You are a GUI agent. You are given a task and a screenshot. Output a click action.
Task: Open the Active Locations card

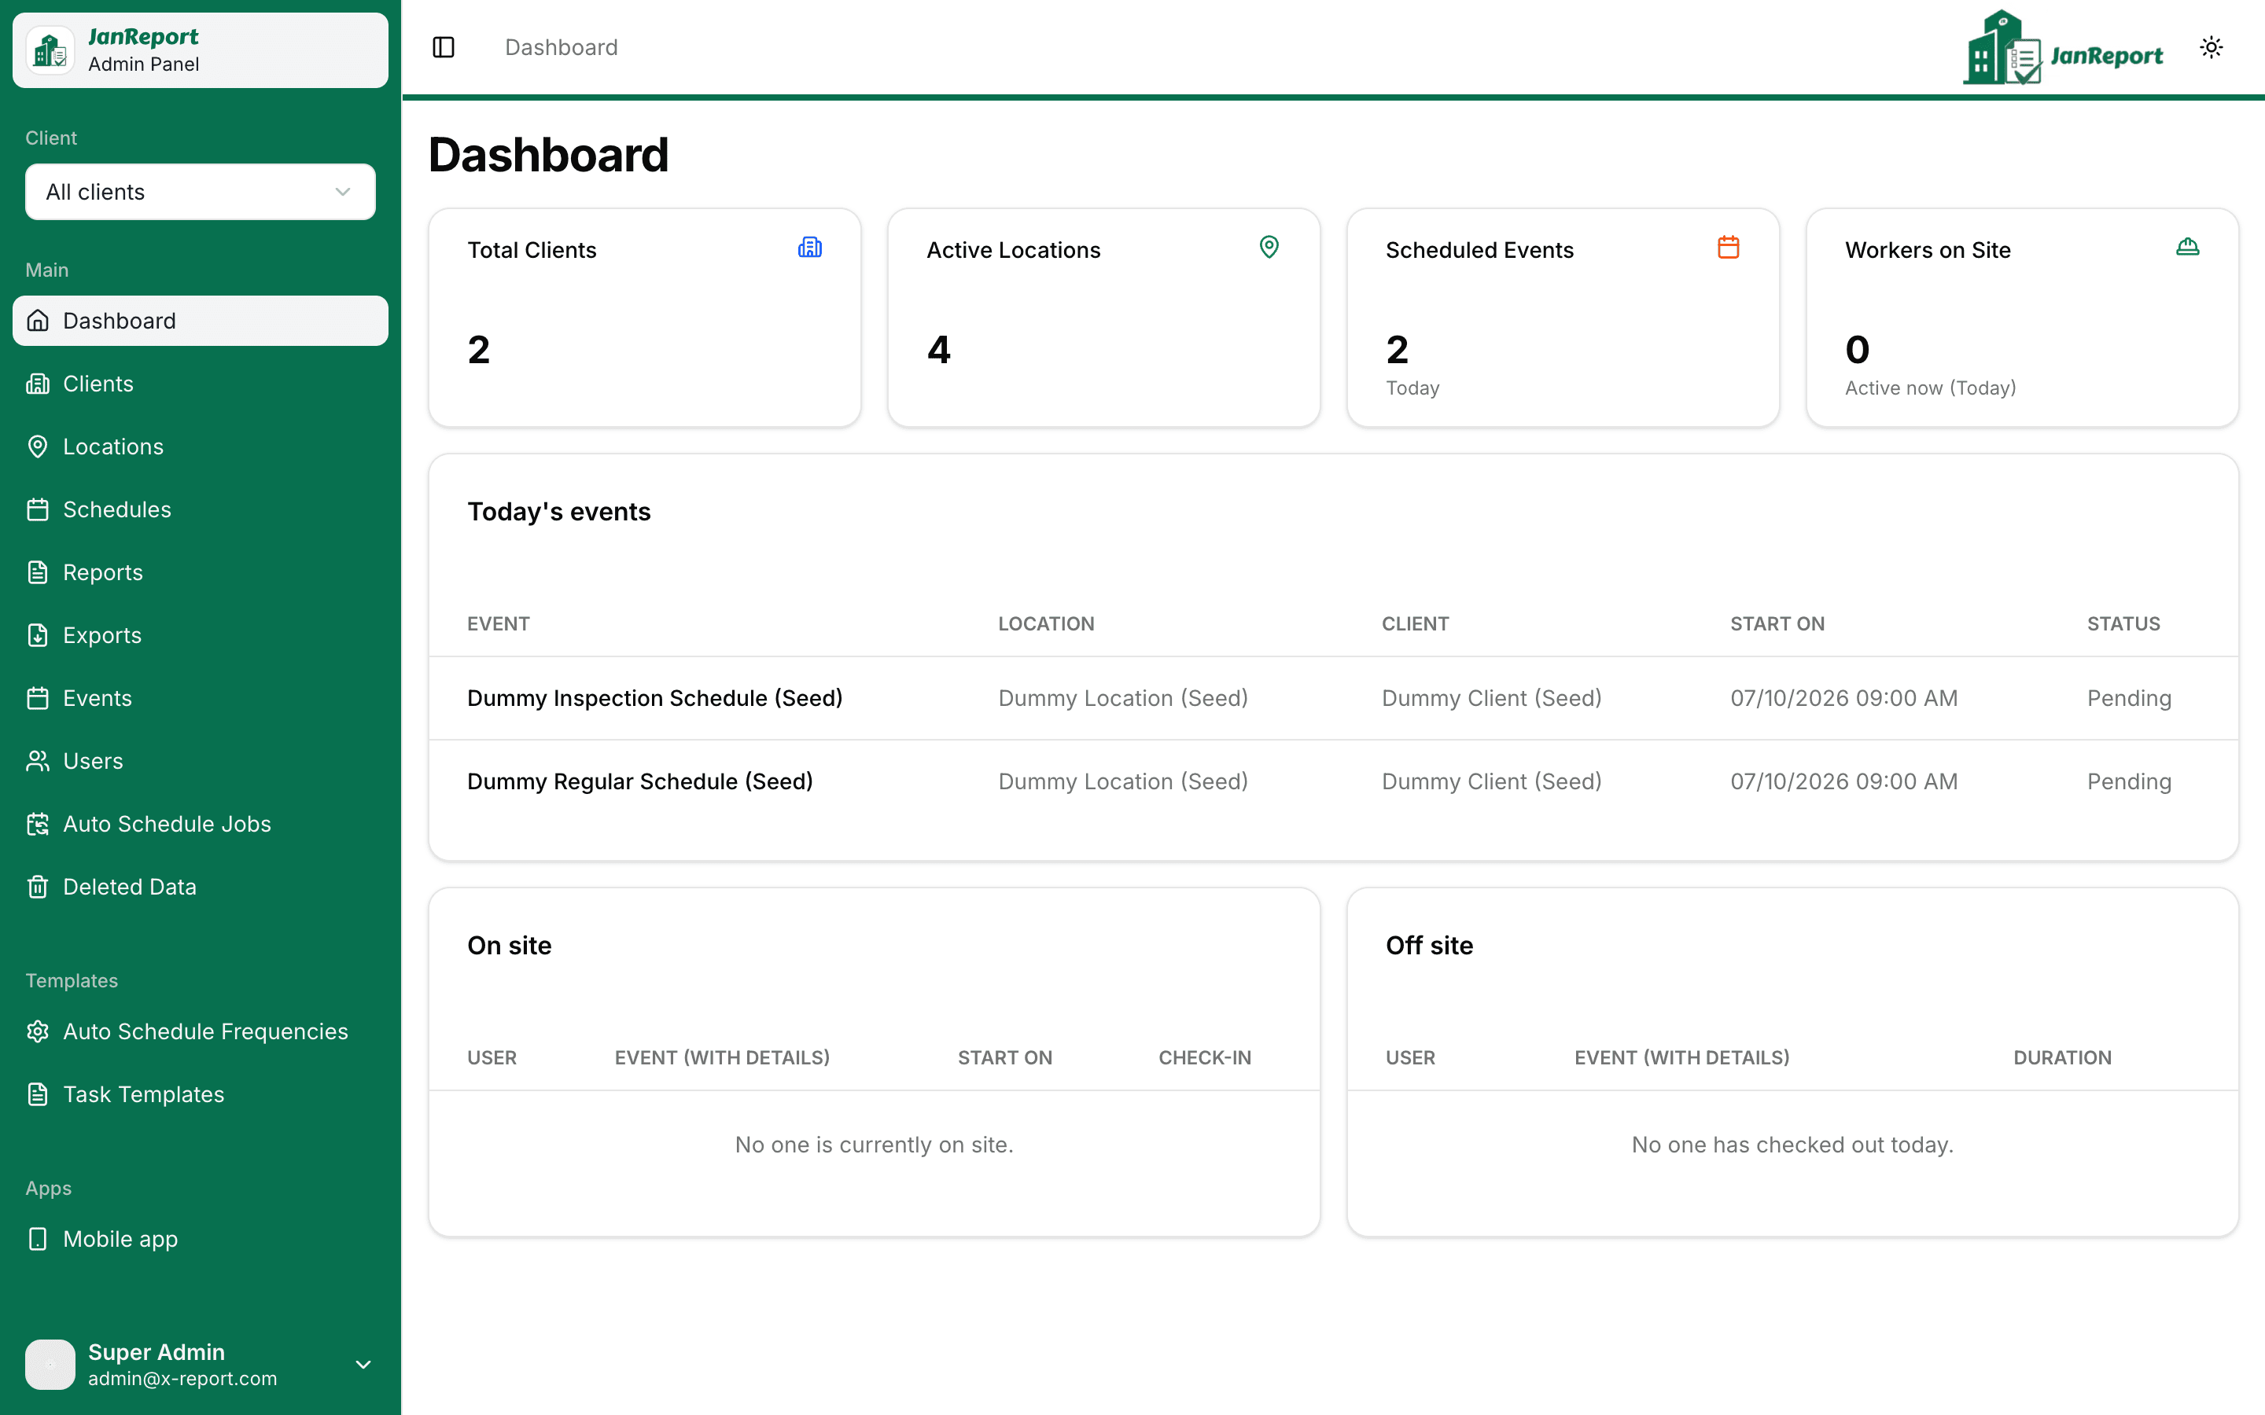tap(1103, 318)
